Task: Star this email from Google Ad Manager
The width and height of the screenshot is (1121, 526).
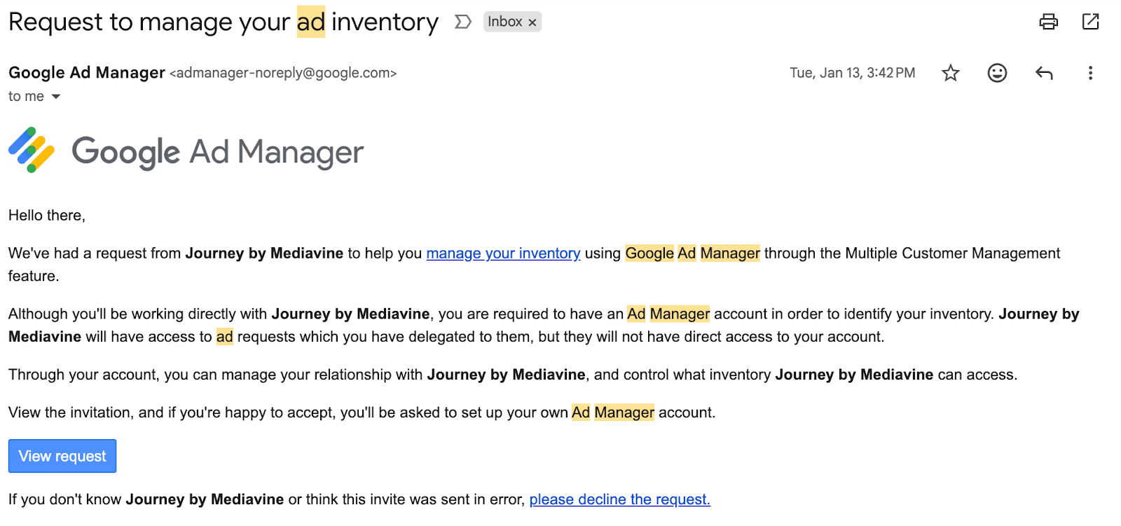Action: coord(950,73)
